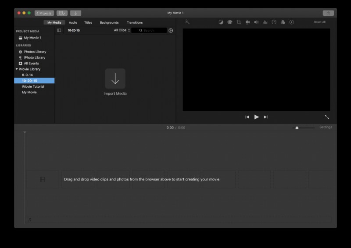351x248 pixels.
Task: Click the timeline zoom slider handle
Action: [297, 128]
